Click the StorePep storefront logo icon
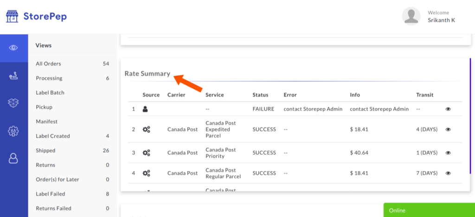 pyautogui.click(x=12, y=16)
